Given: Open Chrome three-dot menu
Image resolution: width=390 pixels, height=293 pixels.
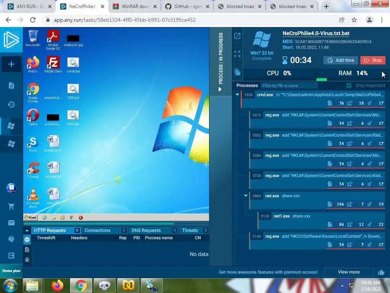Looking at the screenshot, I should coord(382,20).
